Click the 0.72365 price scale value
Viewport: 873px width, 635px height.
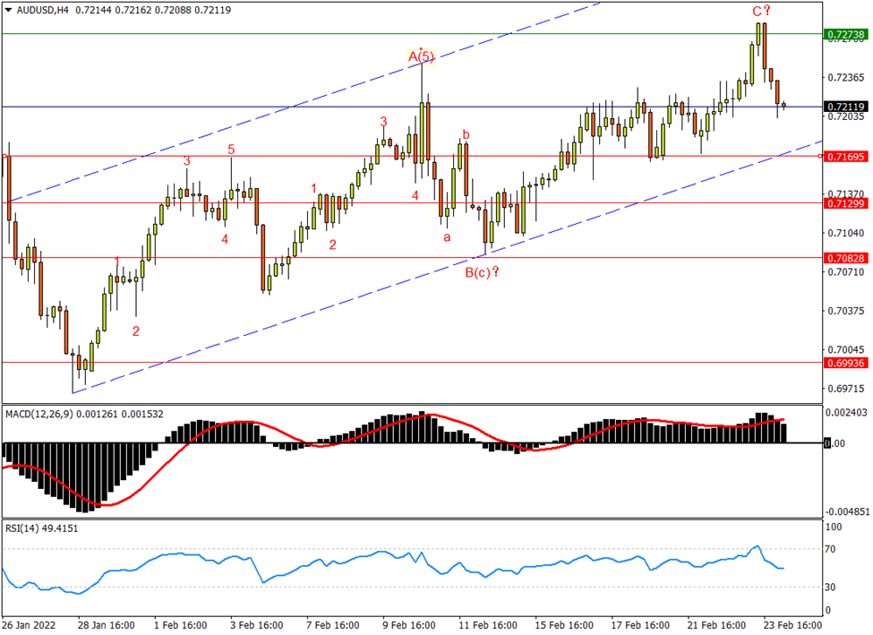click(846, 77)
